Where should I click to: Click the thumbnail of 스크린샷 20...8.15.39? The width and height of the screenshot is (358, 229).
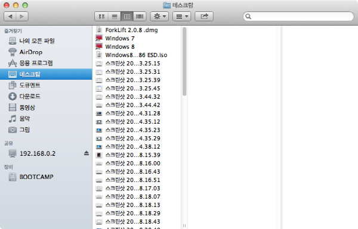(x=99, y=155)
